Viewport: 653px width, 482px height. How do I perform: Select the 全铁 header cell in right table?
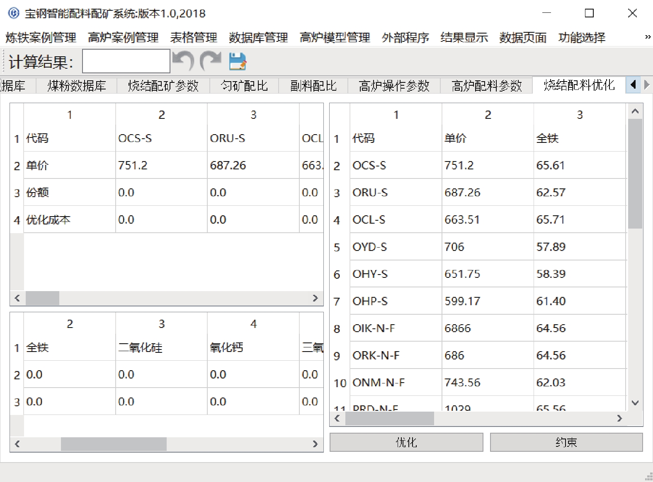click(x=580, y=138)
